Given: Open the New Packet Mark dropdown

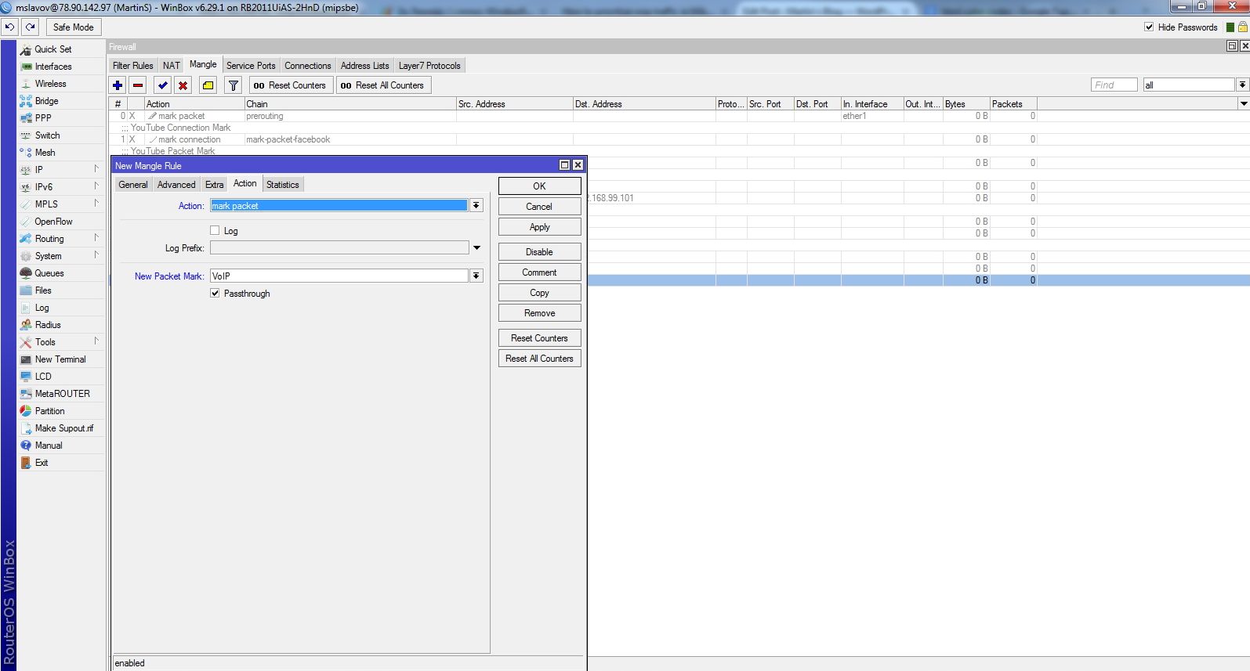Looking at the screenshot, I should click(476, 276).
